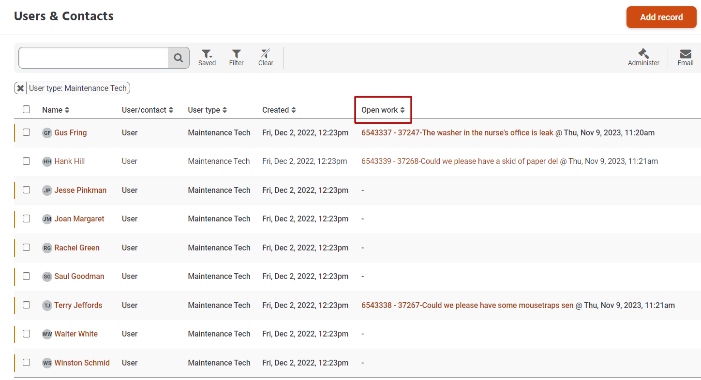Screen dimensions: 701x380
Task: Select the Hank Hill row checkbox
Action: [26, 161]
